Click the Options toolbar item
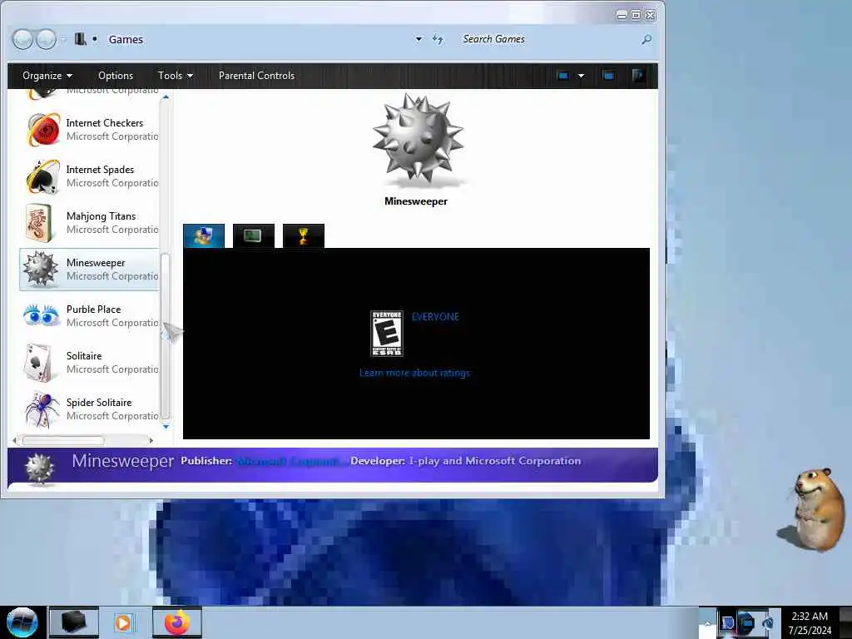Image resolution: width=852 pixels, height=639 pixels. point(116,76)
